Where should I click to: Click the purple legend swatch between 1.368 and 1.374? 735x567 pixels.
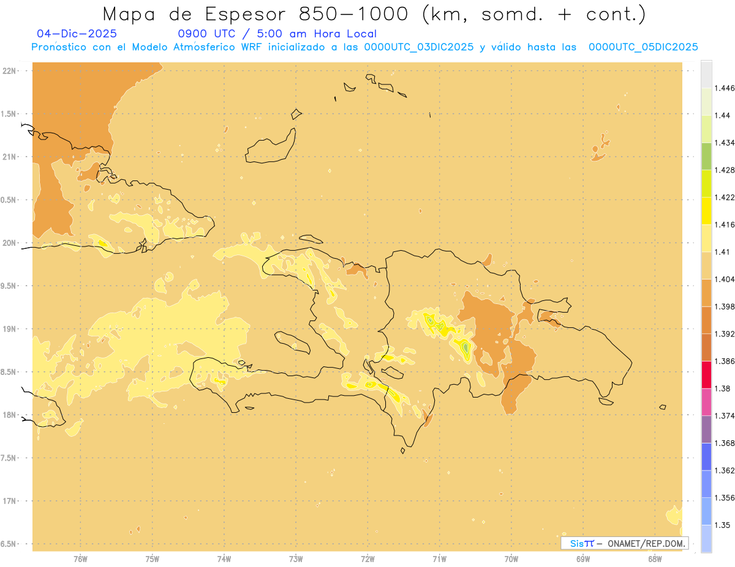pyautogui.click(x=706, y=429)
